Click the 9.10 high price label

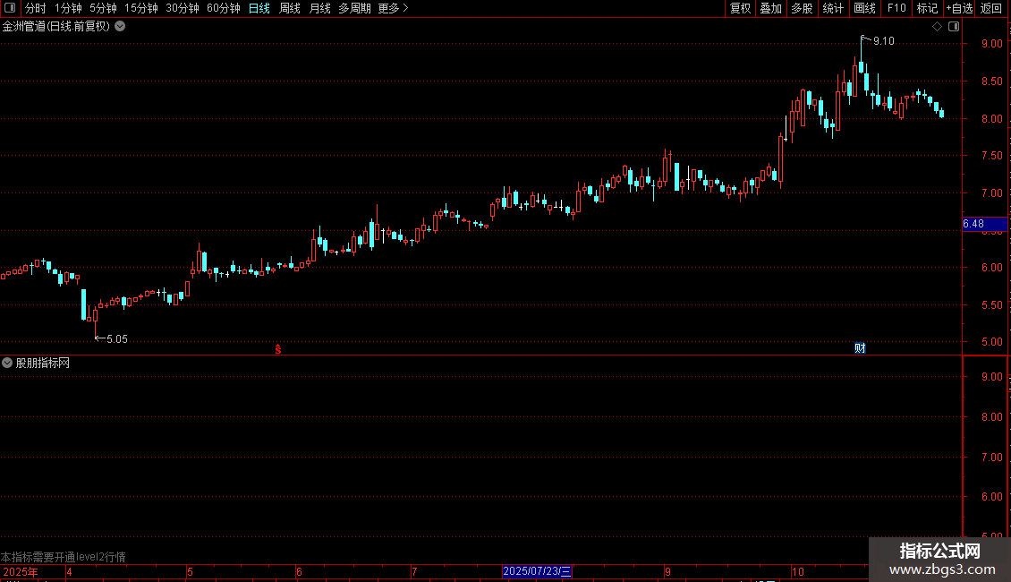[x=884, y=41]
